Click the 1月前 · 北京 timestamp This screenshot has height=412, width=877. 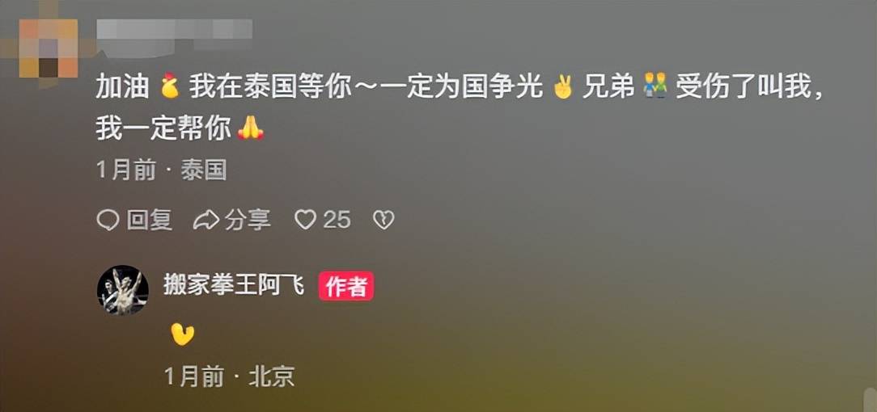(x=229, y=376)
